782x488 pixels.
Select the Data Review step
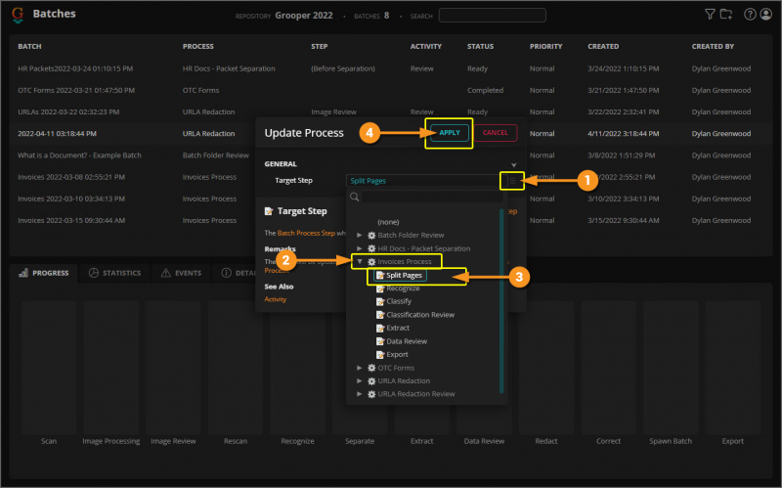pos(407,341)
